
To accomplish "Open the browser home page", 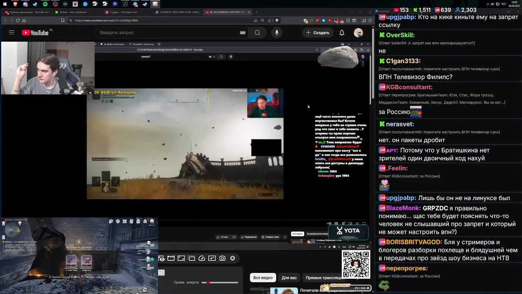I will [x=24, y=20].
